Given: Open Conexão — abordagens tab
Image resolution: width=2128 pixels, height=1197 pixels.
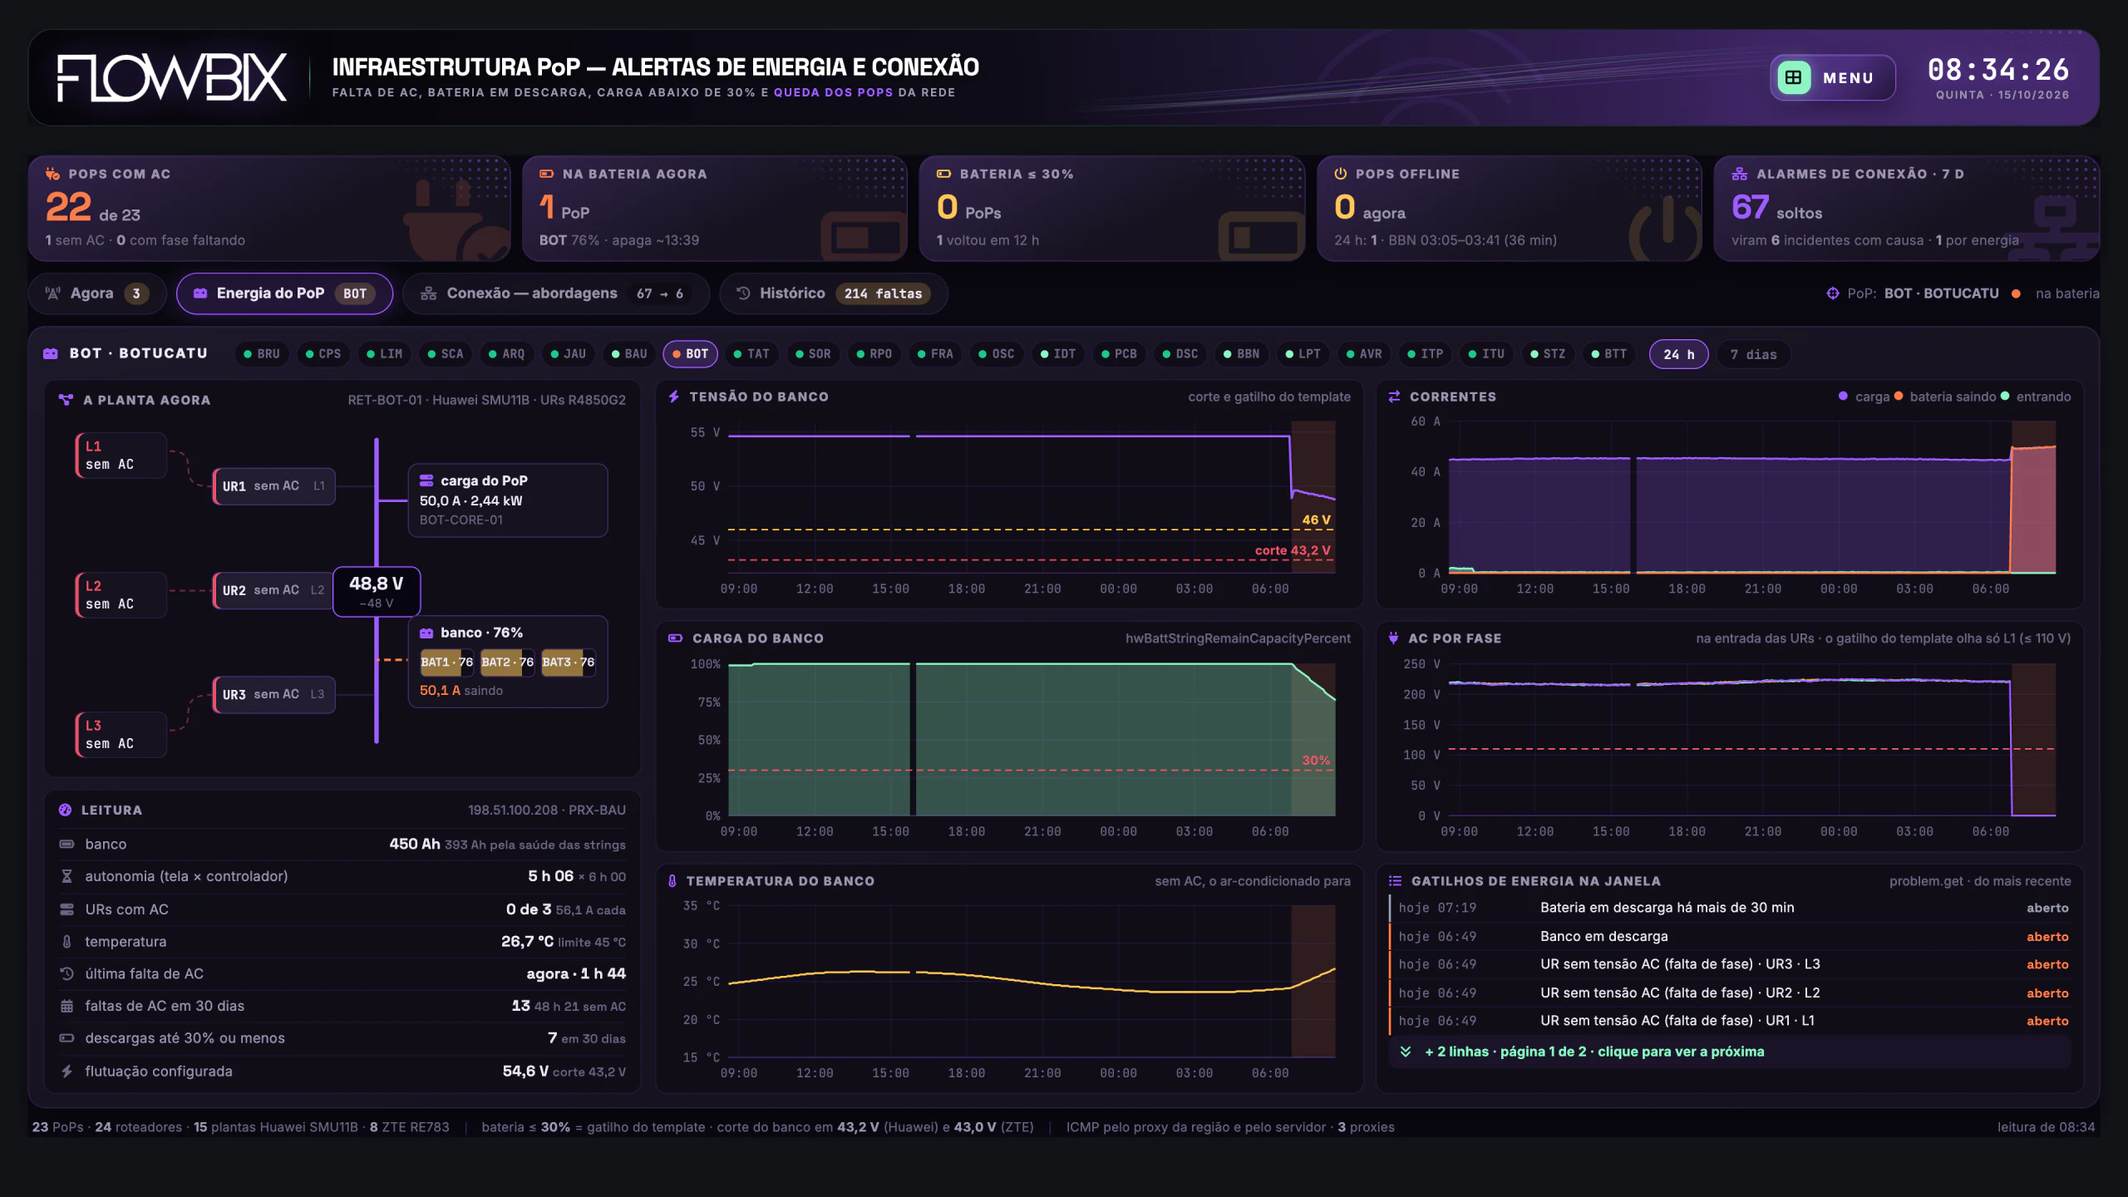Looking at the screenshot, I should 555,293.
